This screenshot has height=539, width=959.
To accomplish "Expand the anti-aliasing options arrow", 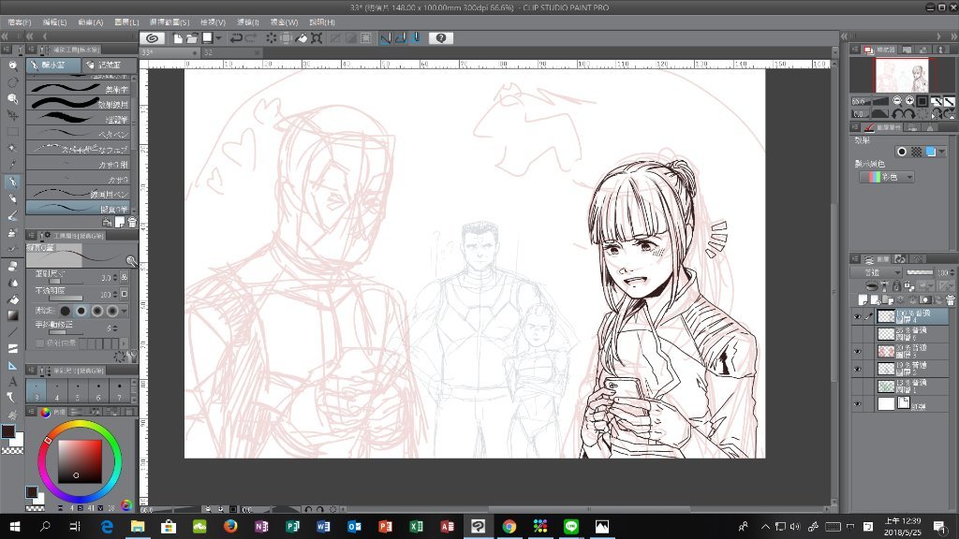I will [125, 311].
